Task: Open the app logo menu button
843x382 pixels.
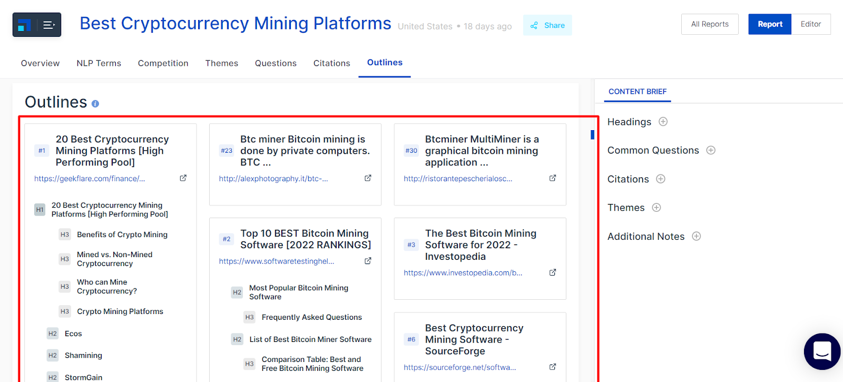Action: [x=37, y=25]
